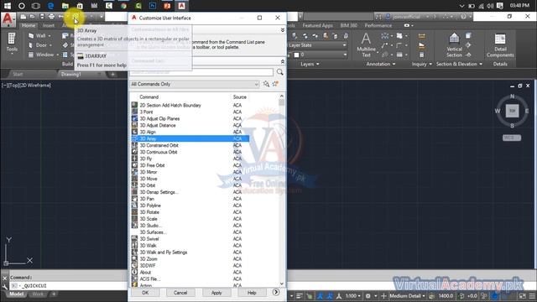The height and width of the screenshot is (302, 537).
Task: Open Windows Start menu
Action: click(8, 6)
